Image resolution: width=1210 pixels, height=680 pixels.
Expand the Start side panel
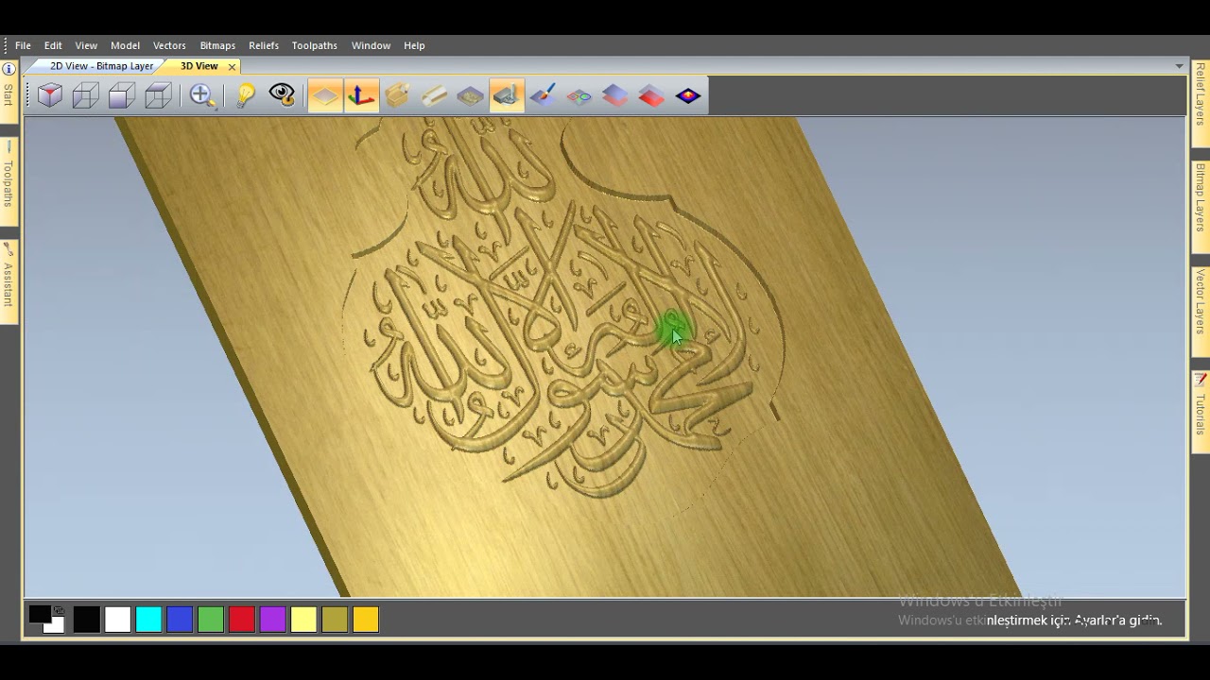click(x=9, y=93)
